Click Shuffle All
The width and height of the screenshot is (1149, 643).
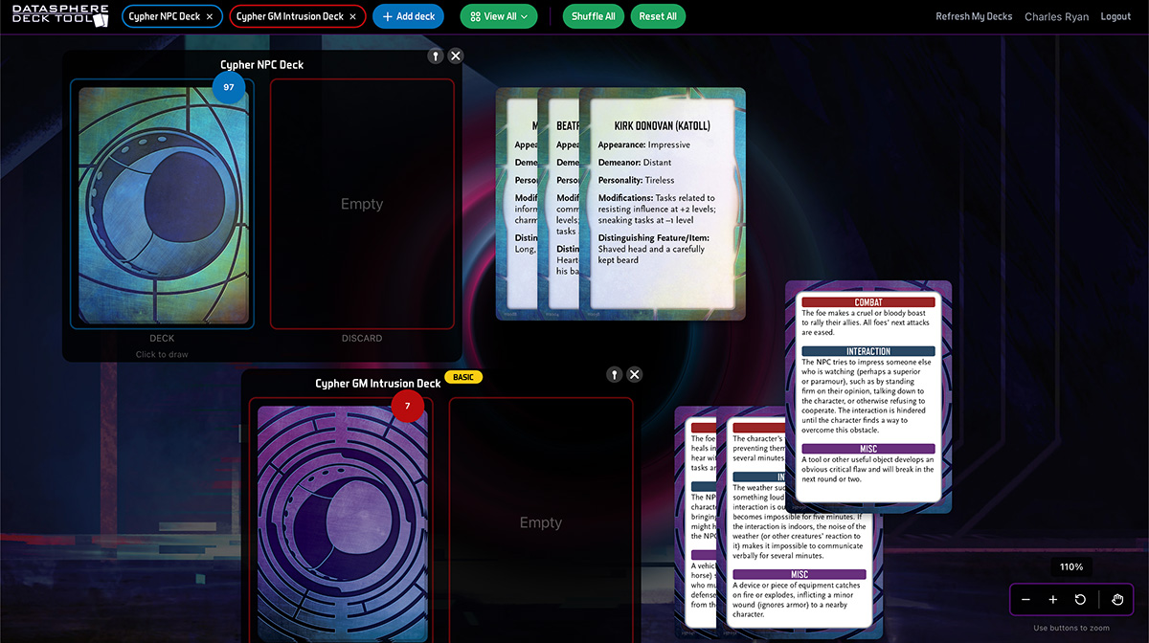593,16
